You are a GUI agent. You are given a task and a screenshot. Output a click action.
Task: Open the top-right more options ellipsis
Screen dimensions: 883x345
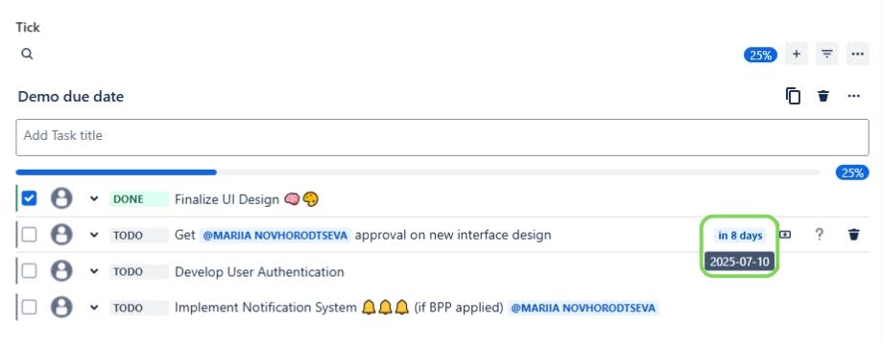[857, 54]
